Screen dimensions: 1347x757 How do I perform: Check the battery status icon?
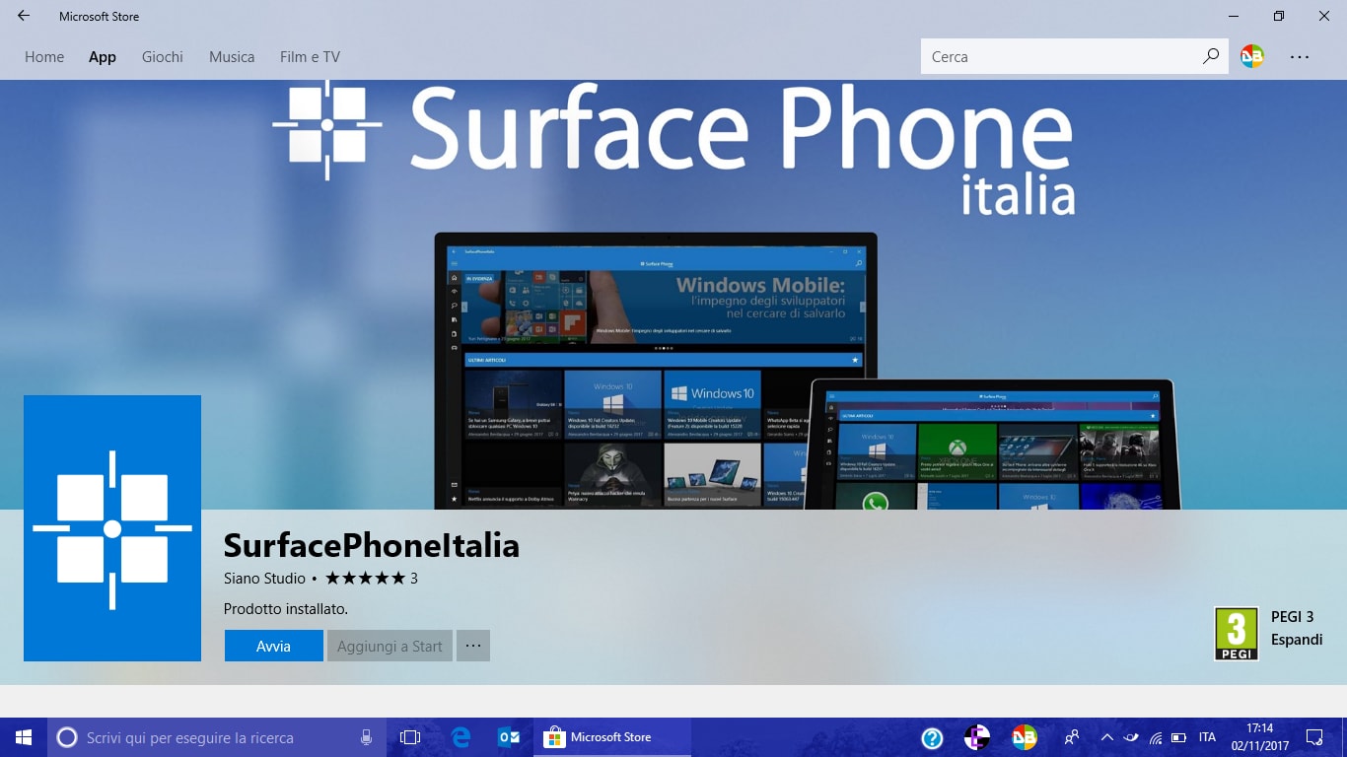point(1179,736)
